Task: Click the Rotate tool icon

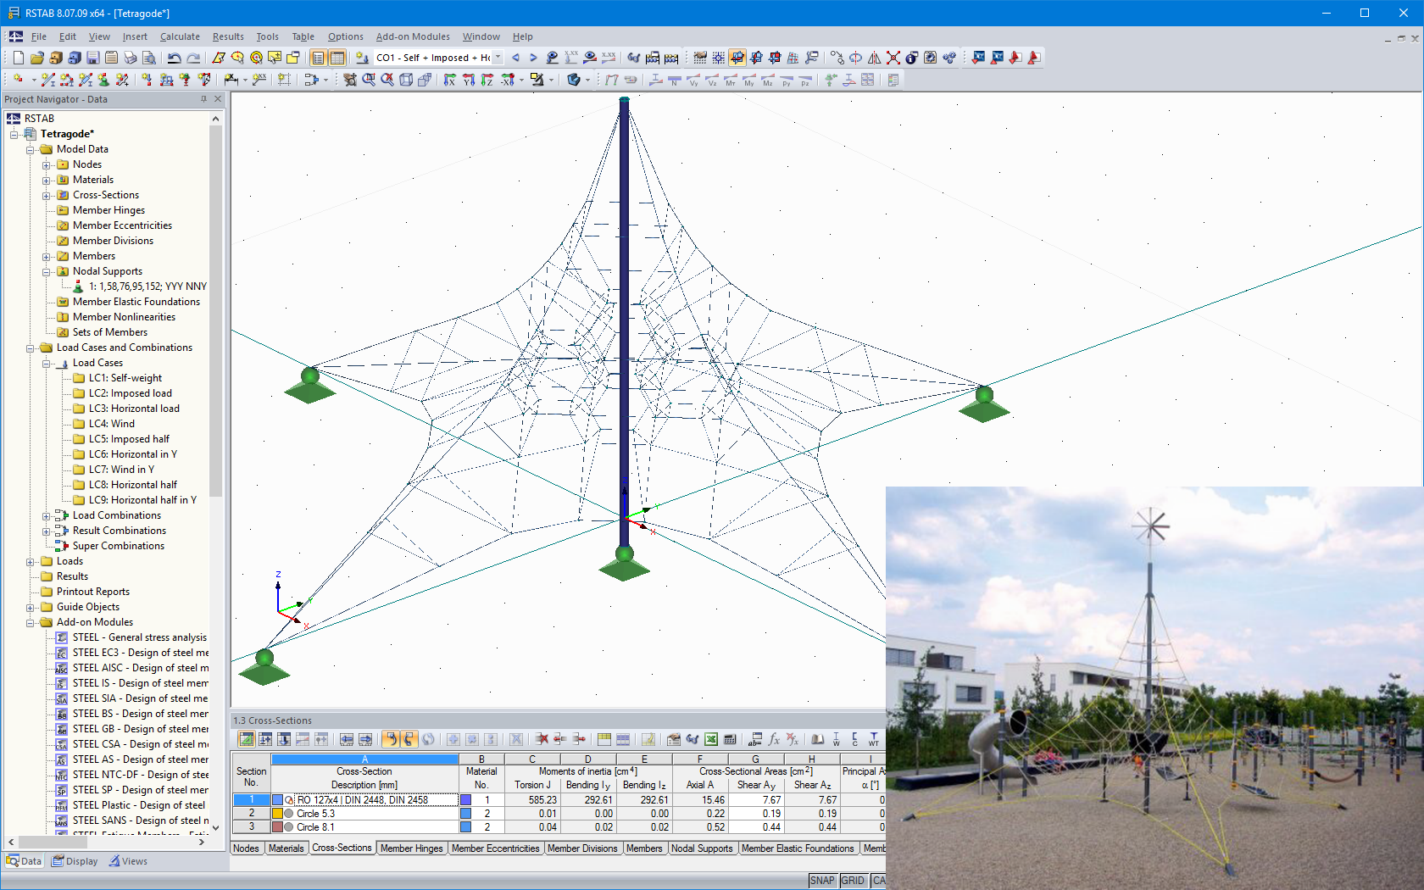Action: point(855,58)
